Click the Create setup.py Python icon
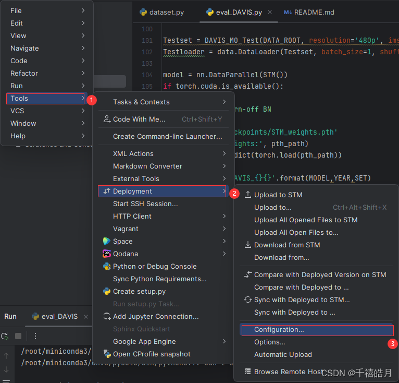399x383 pixels. (x=107, y=291)
